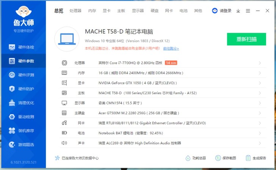276x170 pixels.
Task: Click NVIDIA GeForce GTX 1050 text
Action: pyautogui.click(x=138, y=83)
